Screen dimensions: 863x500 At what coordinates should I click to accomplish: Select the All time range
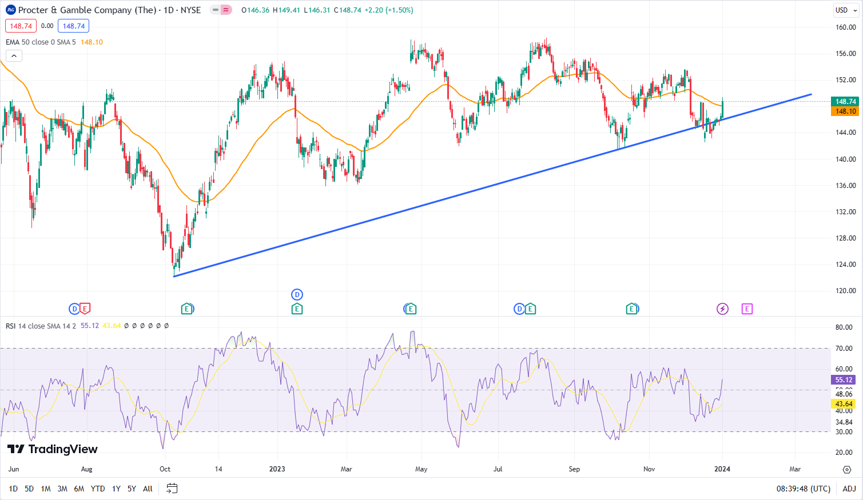(148, 489)
